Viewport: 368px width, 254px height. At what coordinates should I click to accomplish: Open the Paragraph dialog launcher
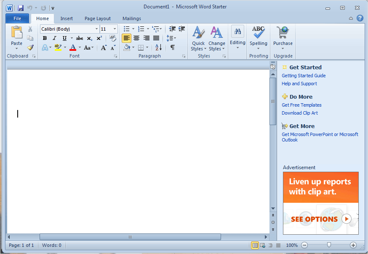coord(184,56)
